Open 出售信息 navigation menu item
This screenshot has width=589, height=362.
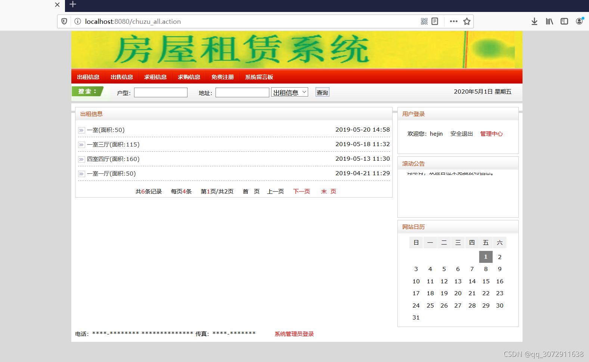[x=122, y=77]
